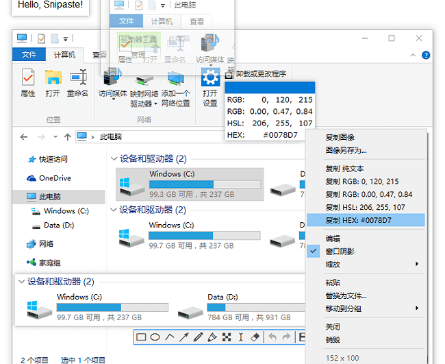Switch to the 文件 ribbon tab
445x364 pixels.
click(29, 55)
